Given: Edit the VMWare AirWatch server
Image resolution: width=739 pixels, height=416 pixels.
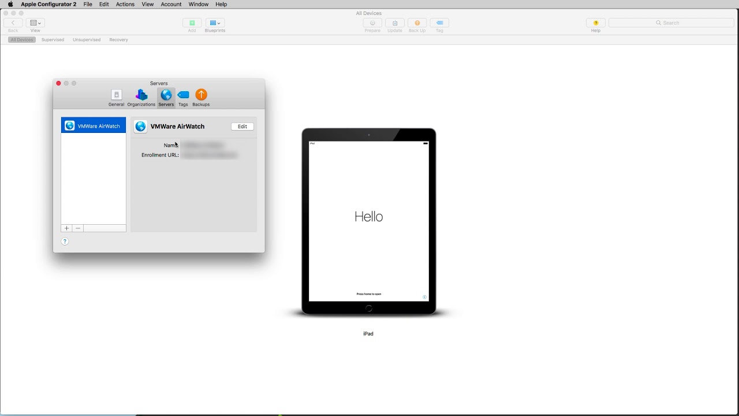Looking at the screenshot, I should (242, 127).
